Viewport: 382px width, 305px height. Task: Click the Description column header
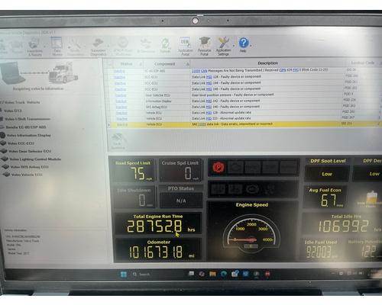267,63
